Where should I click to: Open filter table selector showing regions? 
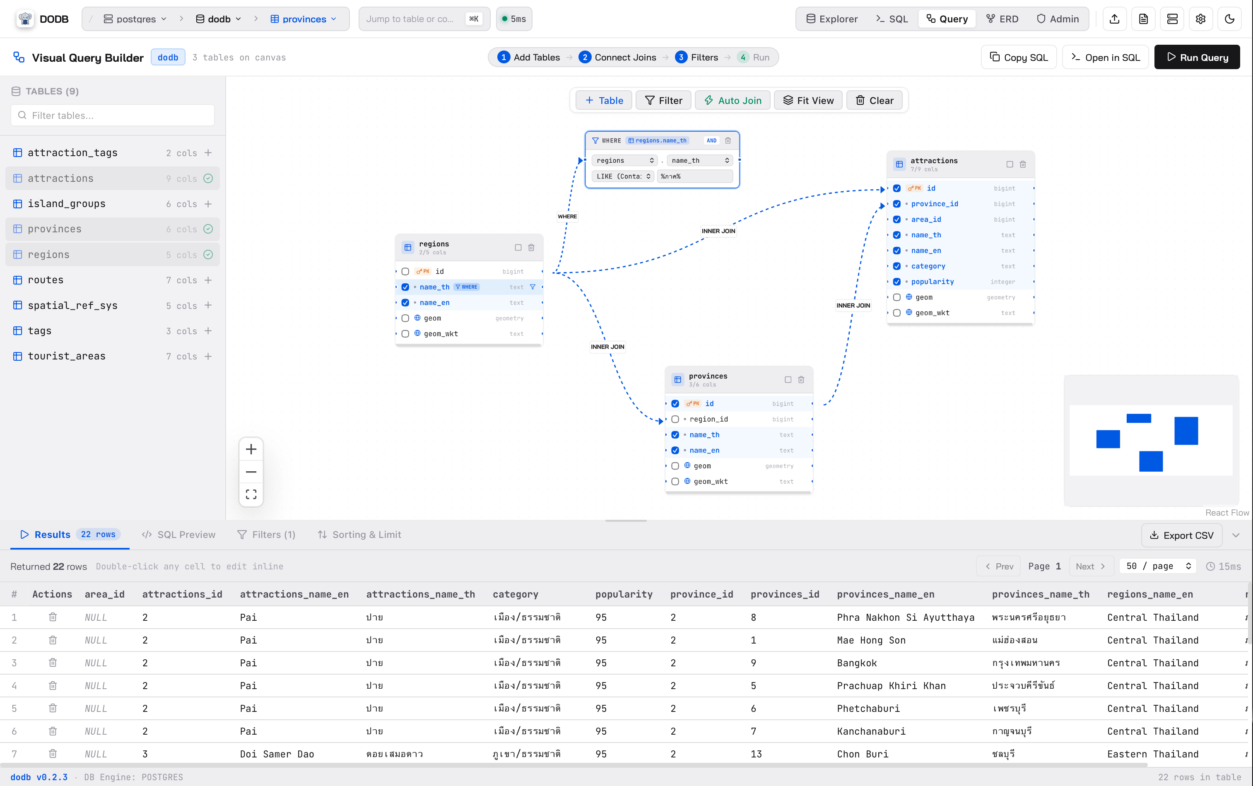[625, 161]
